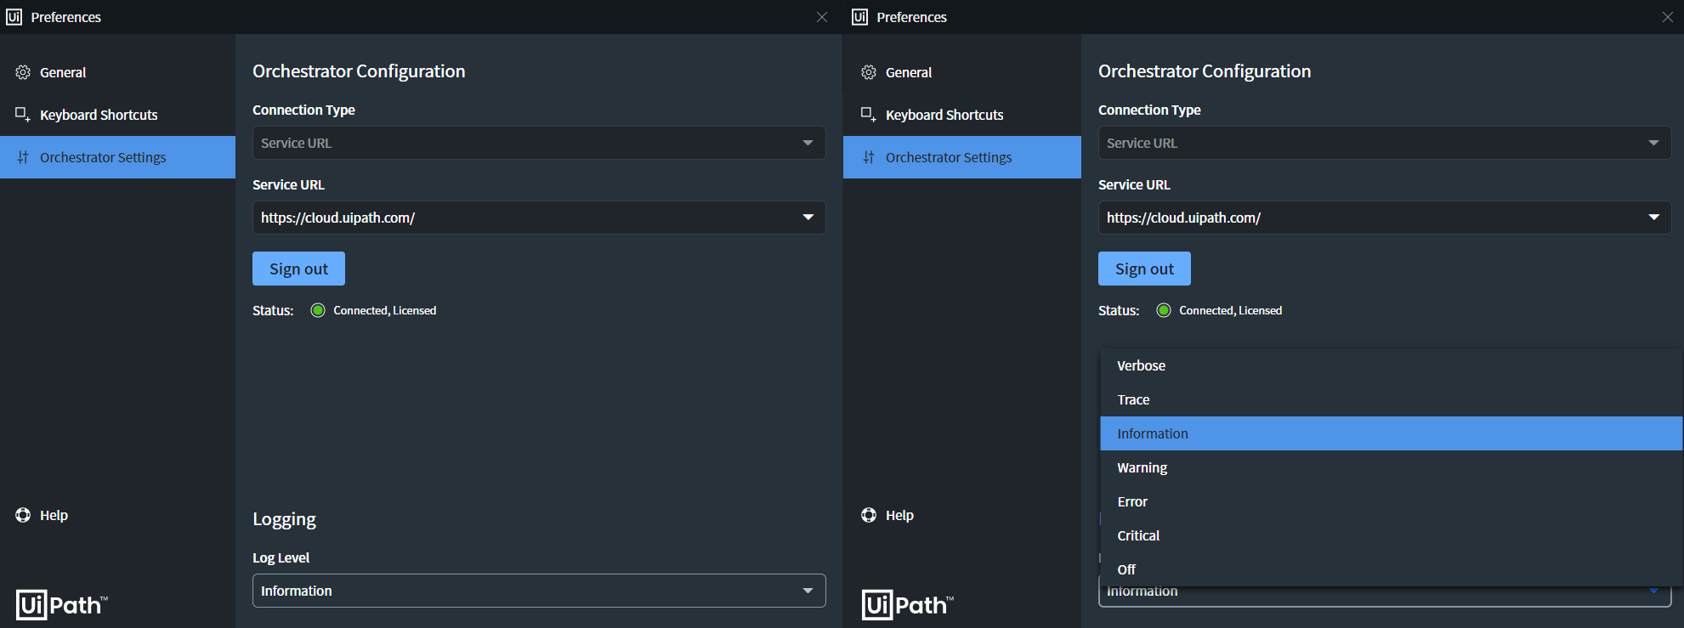The width and height of the screenshot is (1684, 628).
Task: Select Verbose from the log level list
Action: (1141, 365)
